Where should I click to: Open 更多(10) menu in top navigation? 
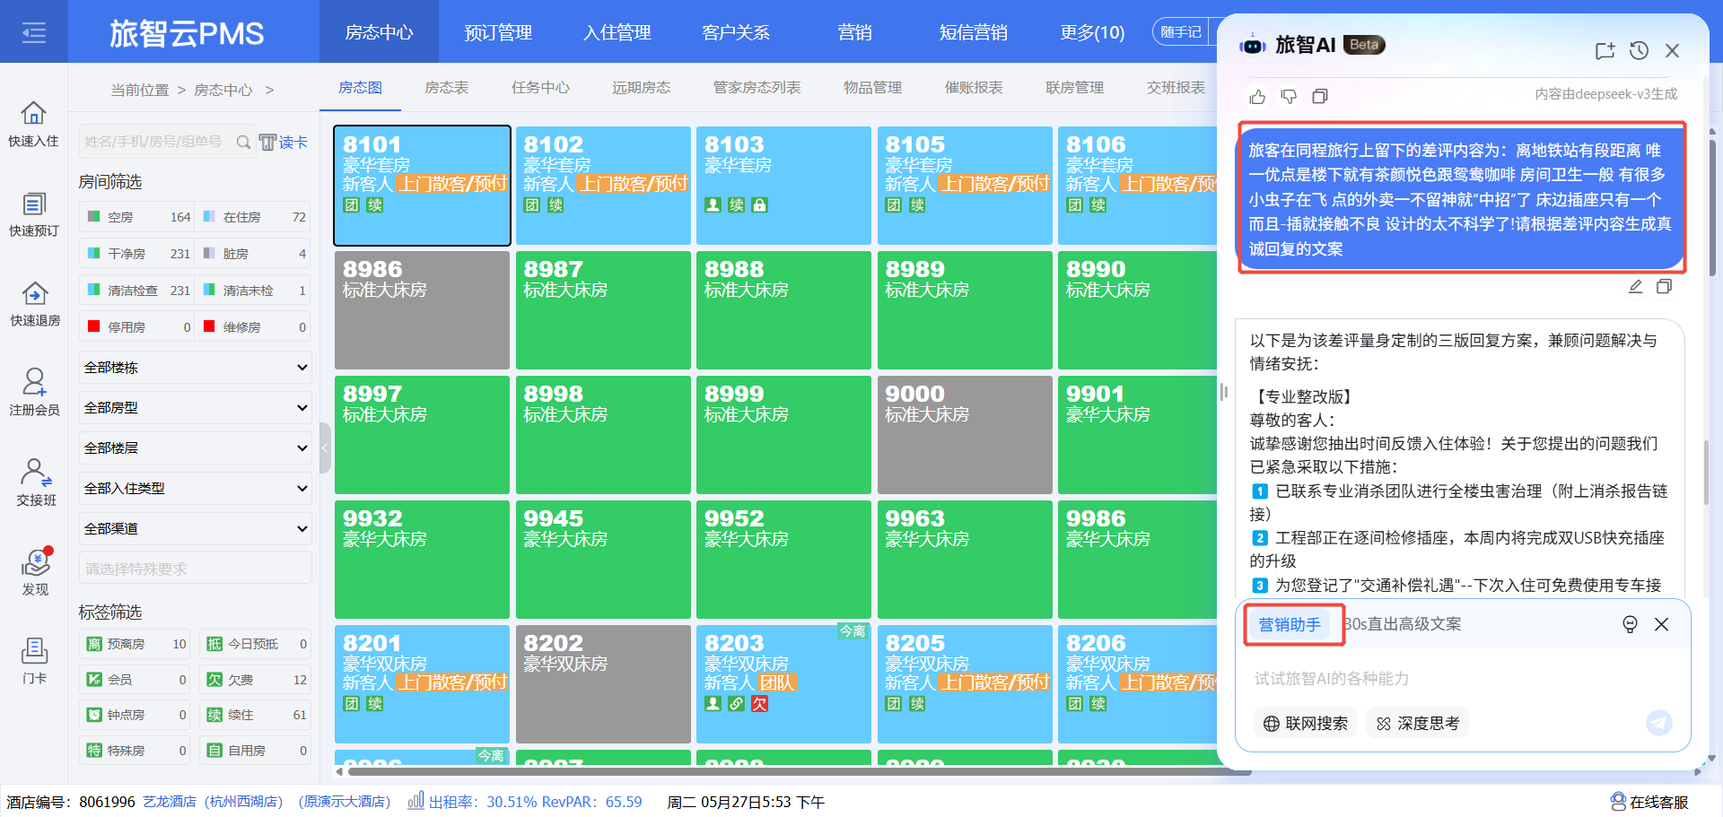(x=1092, y=32)
